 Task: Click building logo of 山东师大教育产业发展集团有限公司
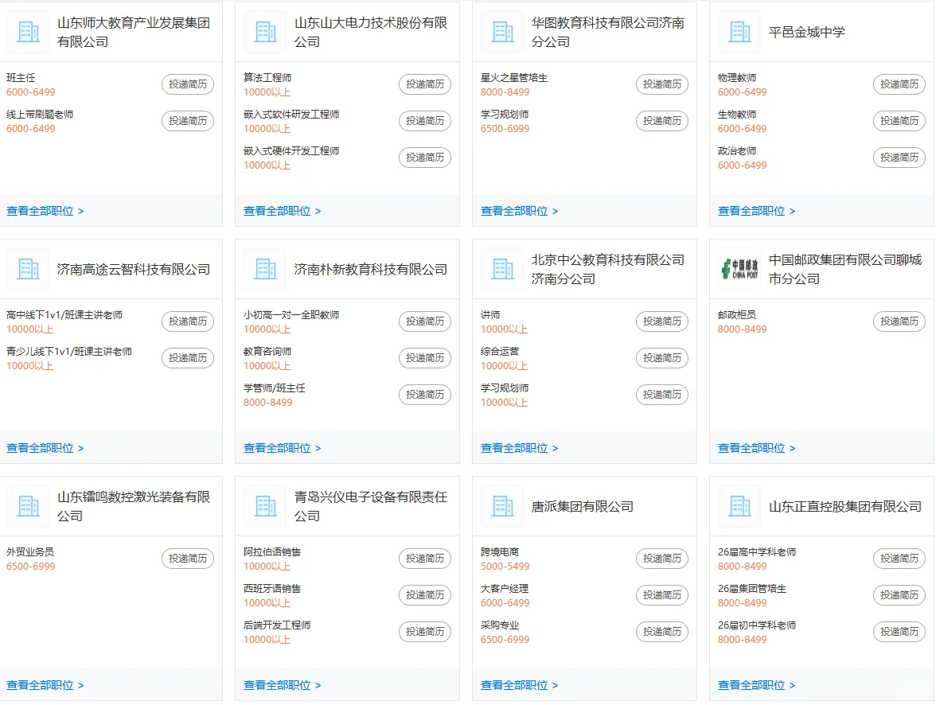point(28,32)
